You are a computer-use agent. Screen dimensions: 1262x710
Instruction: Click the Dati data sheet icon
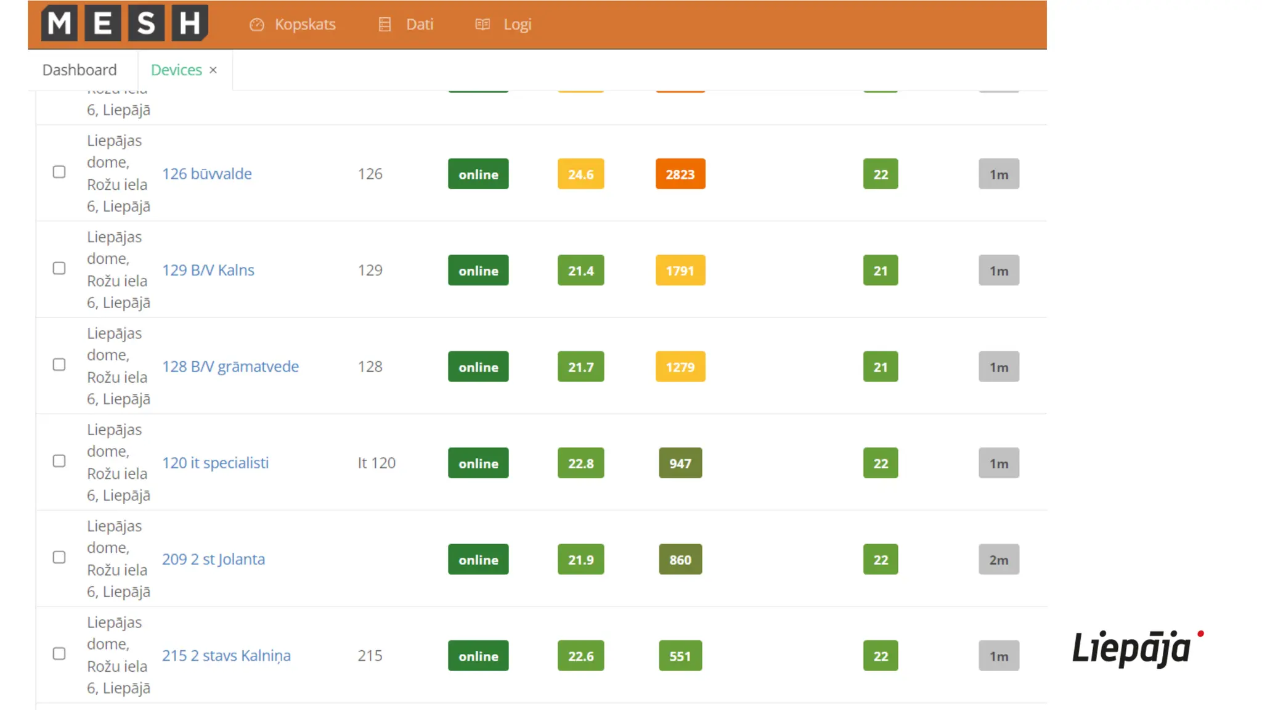[x=385, y=25]
